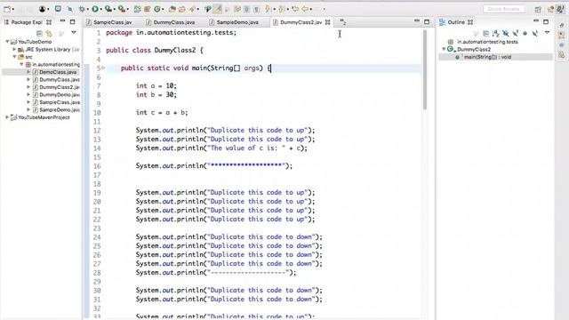Click Back navigation yellow arrow

pyautogui.click(x=305, y=9)
